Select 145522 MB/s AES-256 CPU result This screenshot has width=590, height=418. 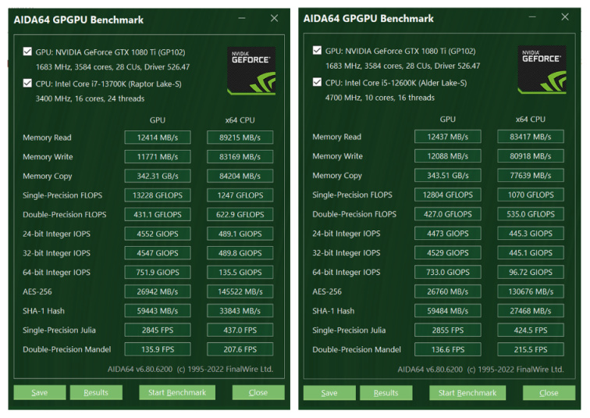click(x=240, y=291)
